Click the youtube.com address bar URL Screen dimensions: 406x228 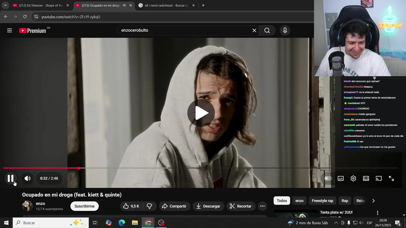click(71, 17)
